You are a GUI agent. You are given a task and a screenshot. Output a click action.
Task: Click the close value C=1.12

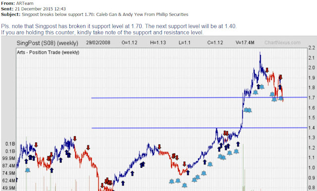(x=215, y=43)
